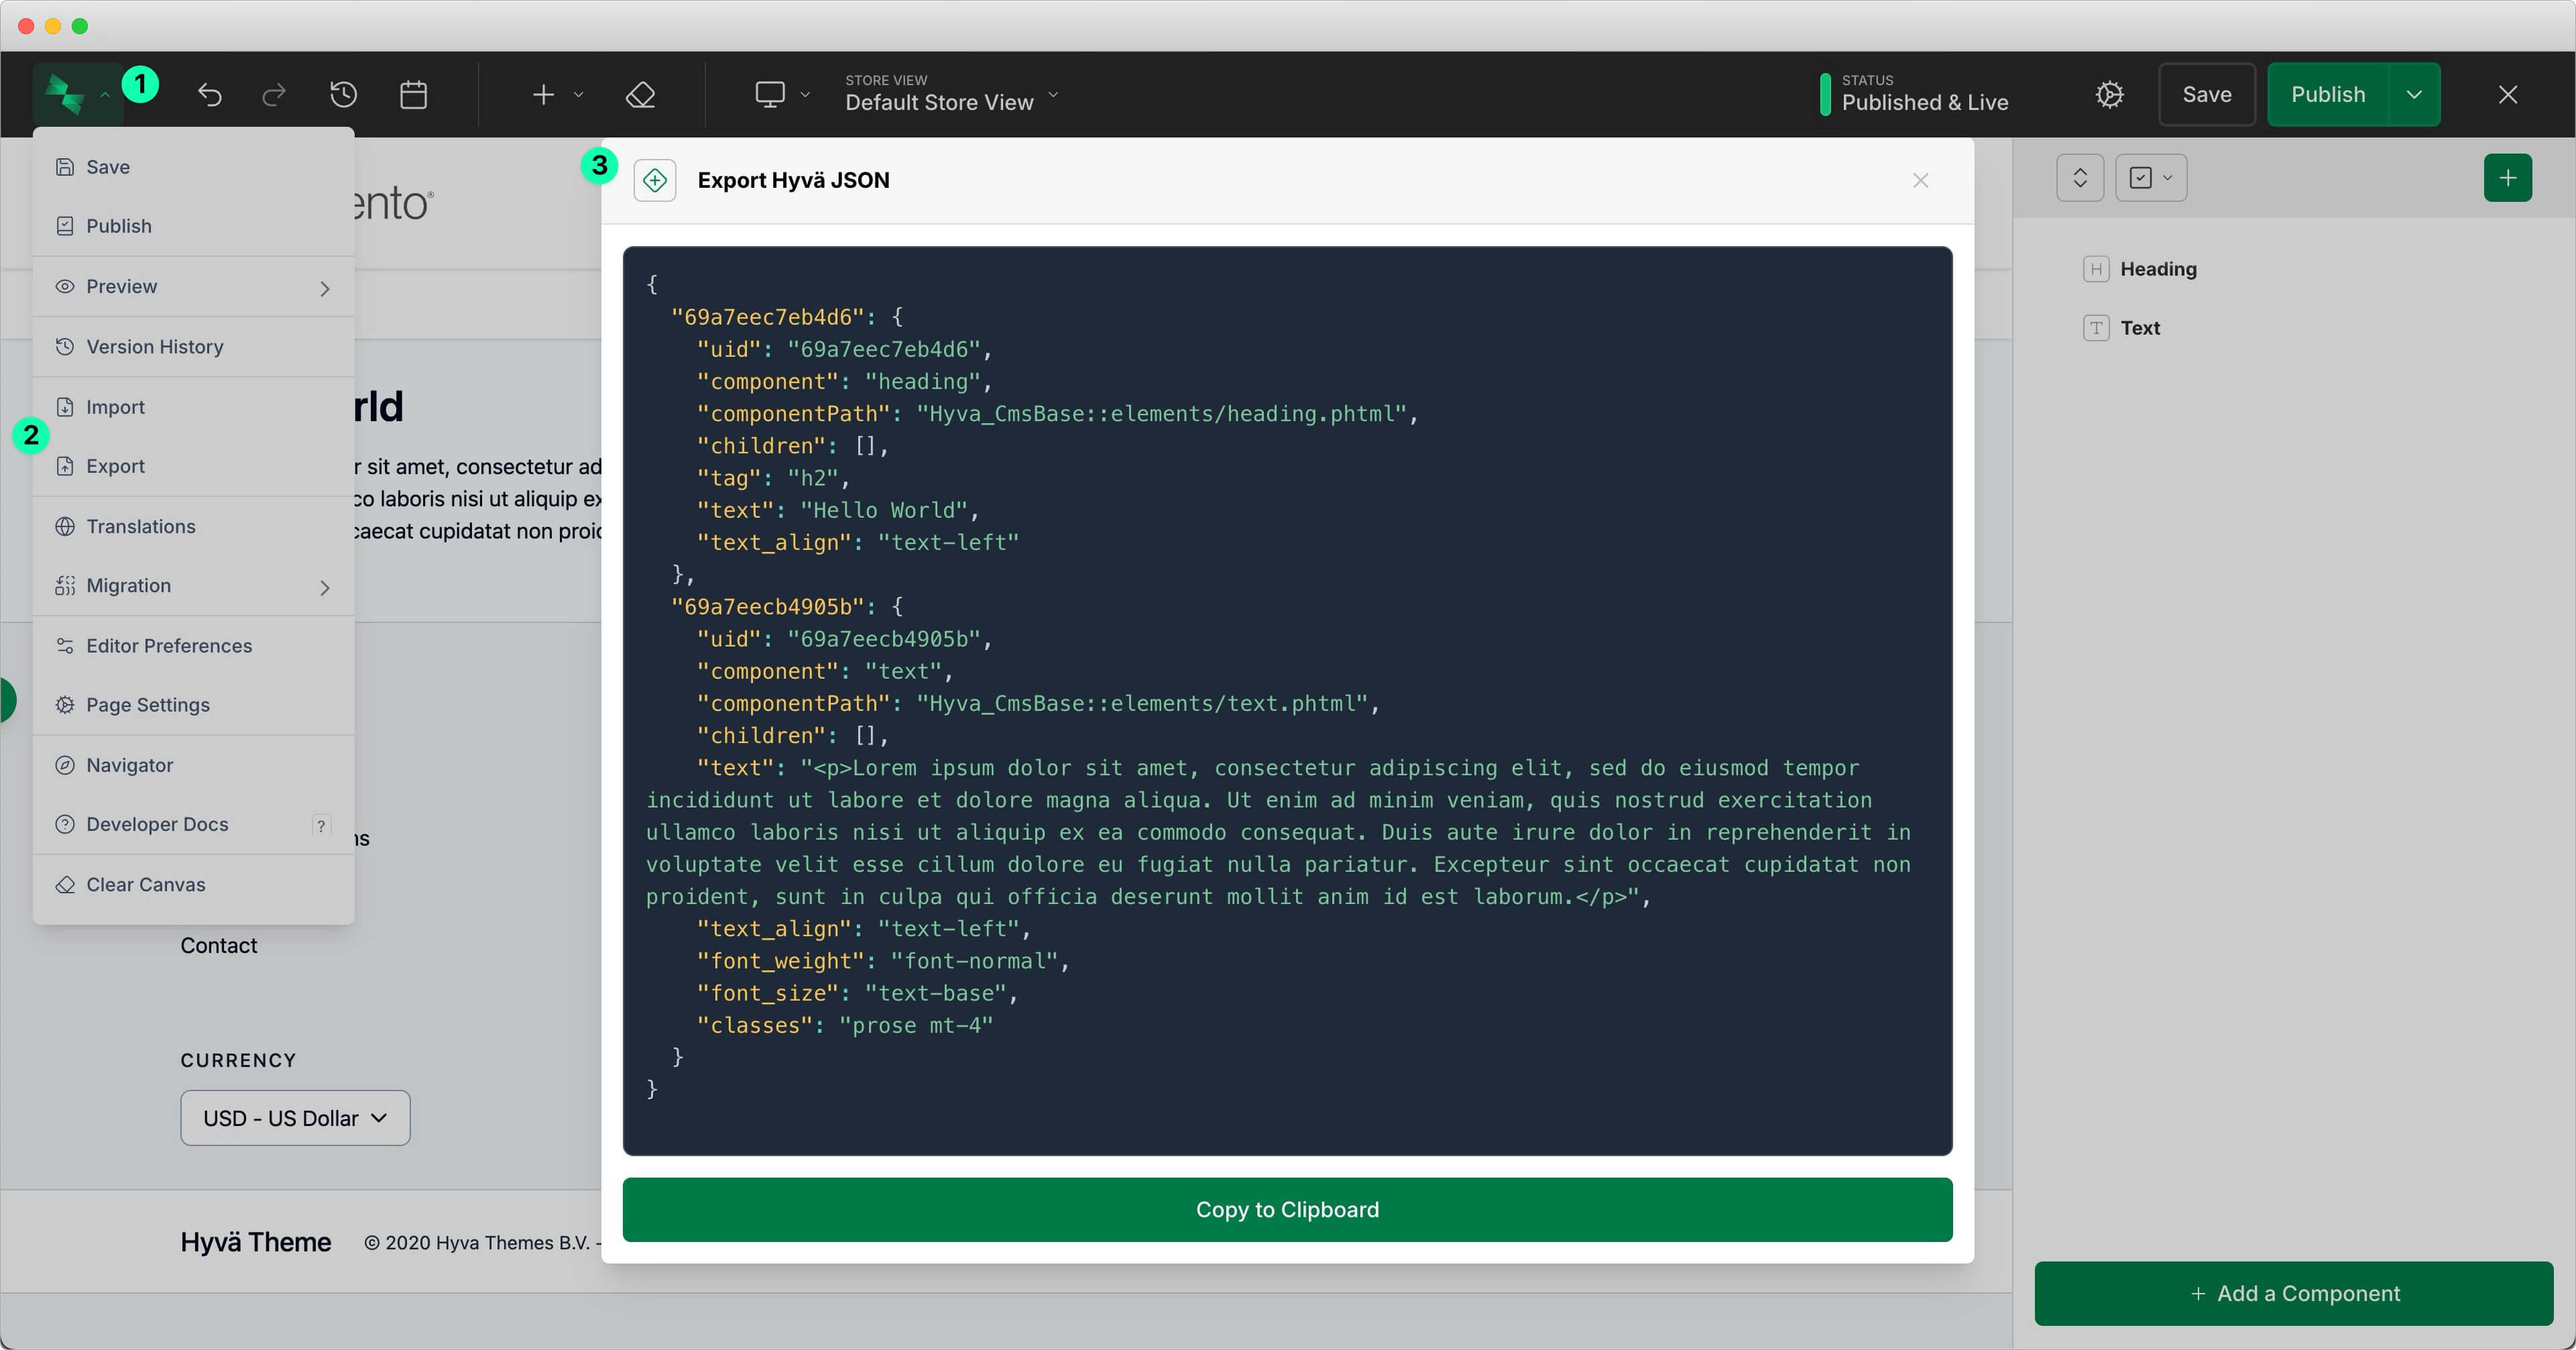2576x1350 pixels.
Task: Choose Version History from the menu
Action: point(193,347)
